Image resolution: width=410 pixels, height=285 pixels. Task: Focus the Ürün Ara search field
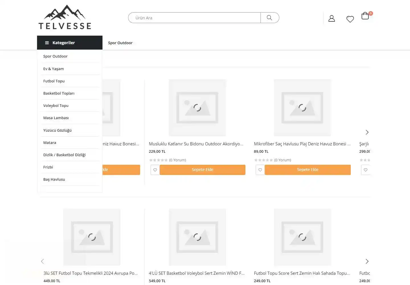[194, 18]
